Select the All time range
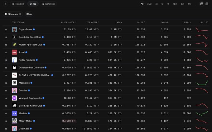212x132 pixels. pyautogui.click(x=142, y=4)
